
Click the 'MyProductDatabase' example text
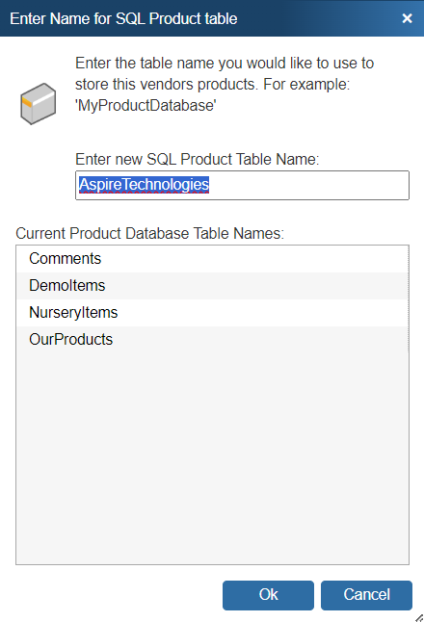[146, 106]
